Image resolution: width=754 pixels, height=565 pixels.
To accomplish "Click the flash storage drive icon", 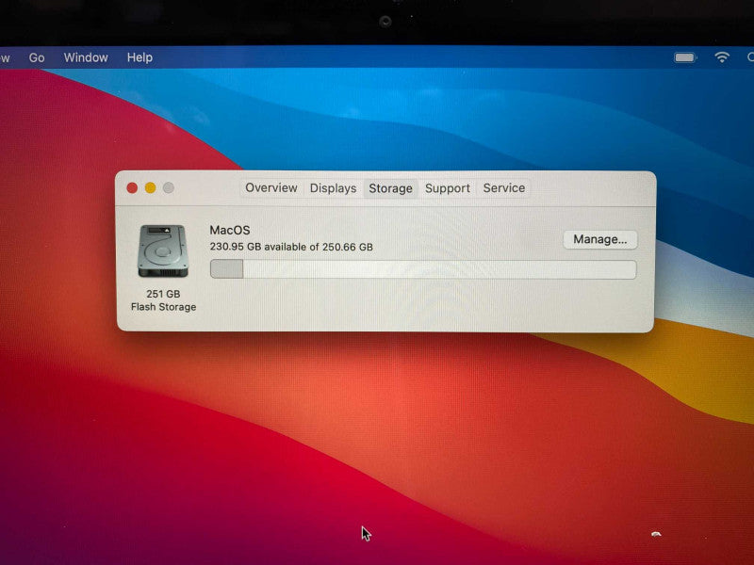I will 163,251.
